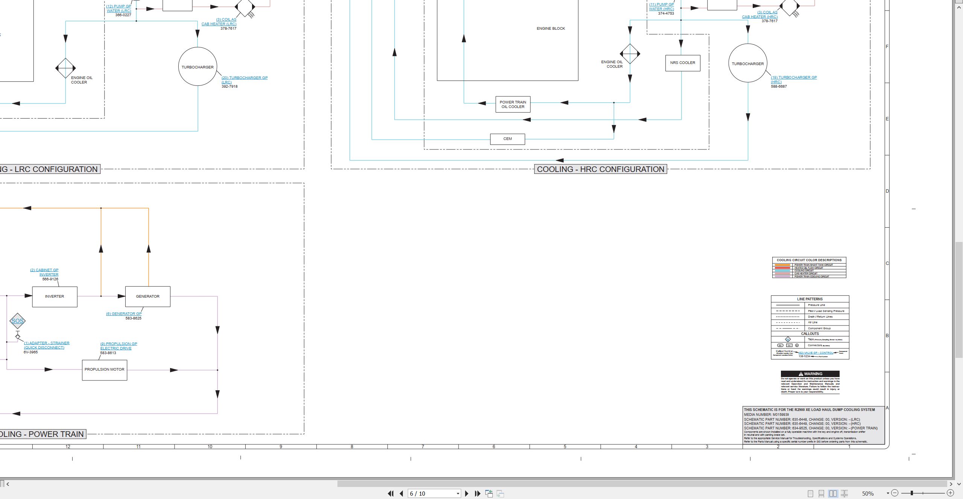Open the (6) GENERATOR GP link

(124, 314)
